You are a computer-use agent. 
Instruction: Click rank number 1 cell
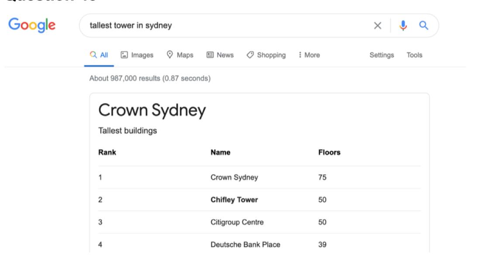100,177
